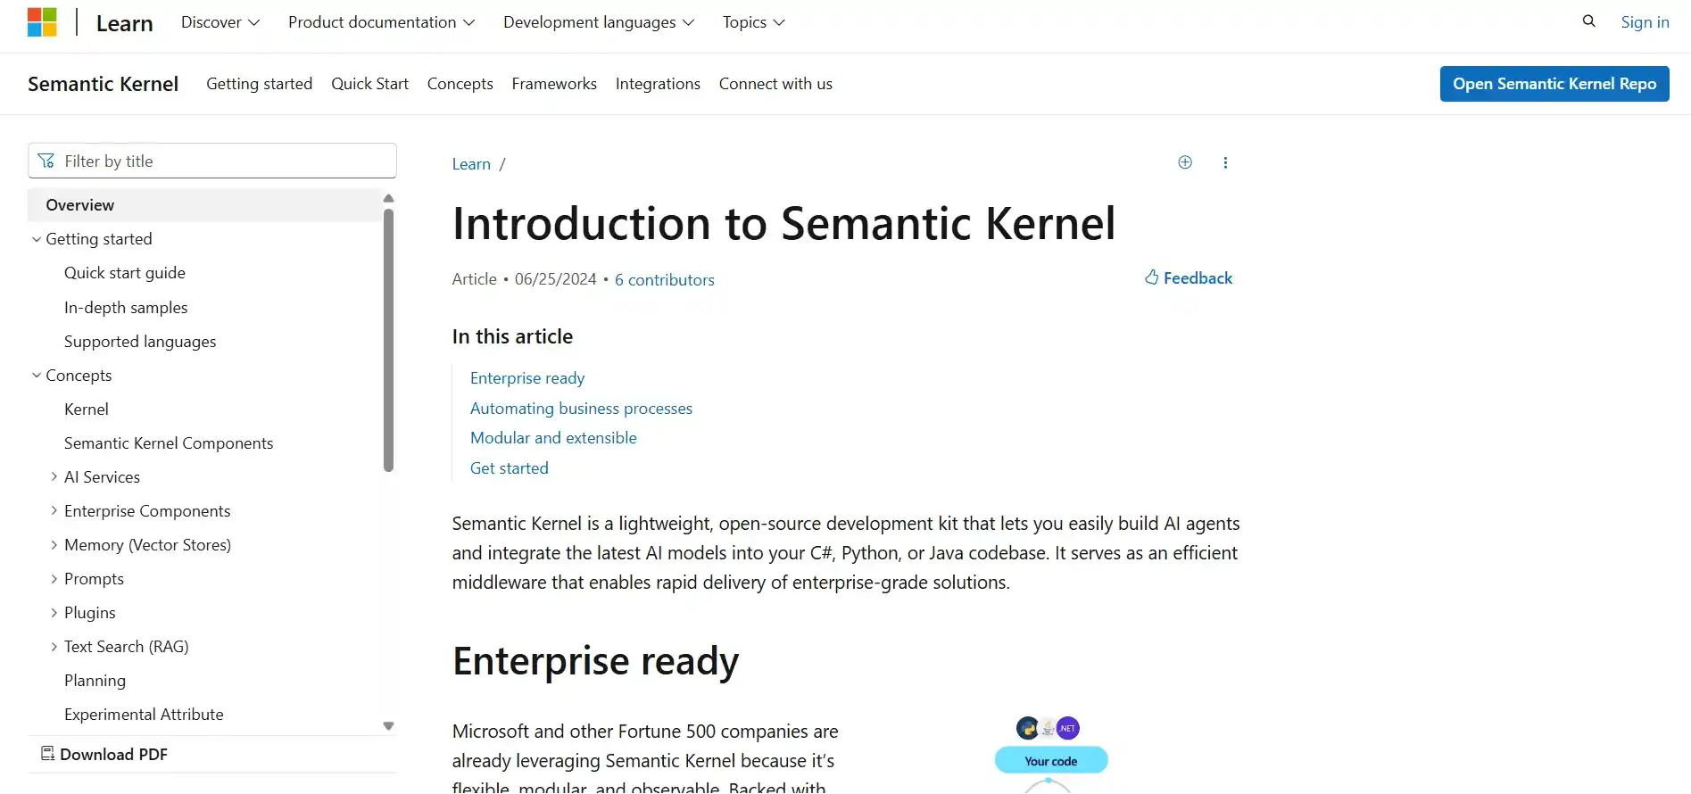Open Connect with us nav item
This screenshot has width=1691, height=794.
point(775,84)
